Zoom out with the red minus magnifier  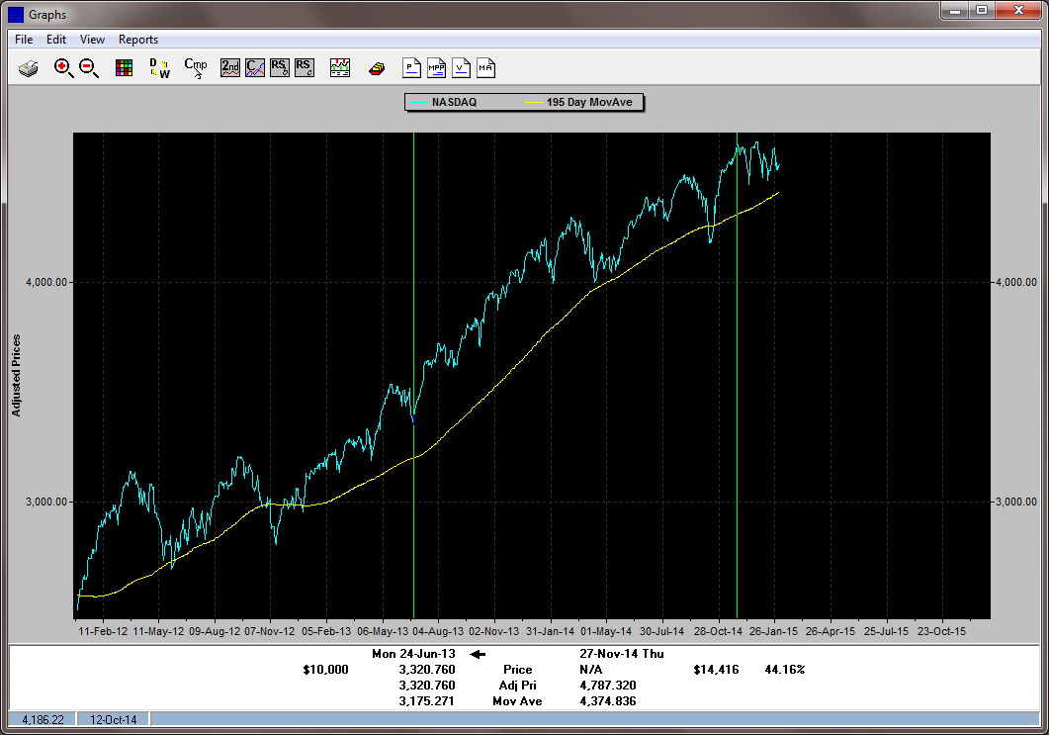pos(89,68)
